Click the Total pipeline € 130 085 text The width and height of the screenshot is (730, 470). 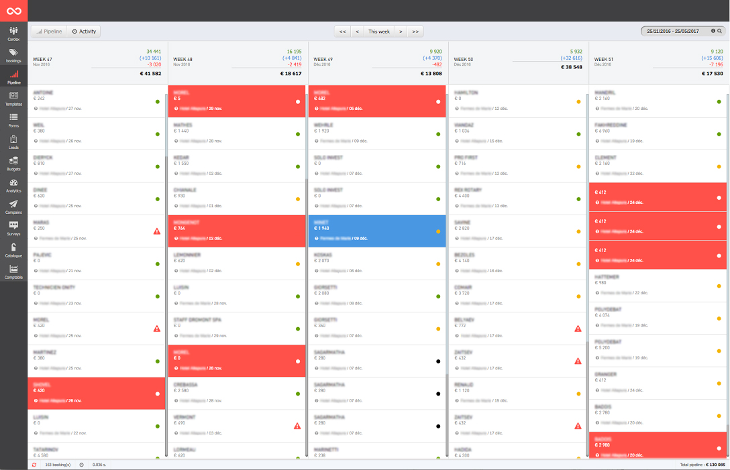(x=702, y=465)
